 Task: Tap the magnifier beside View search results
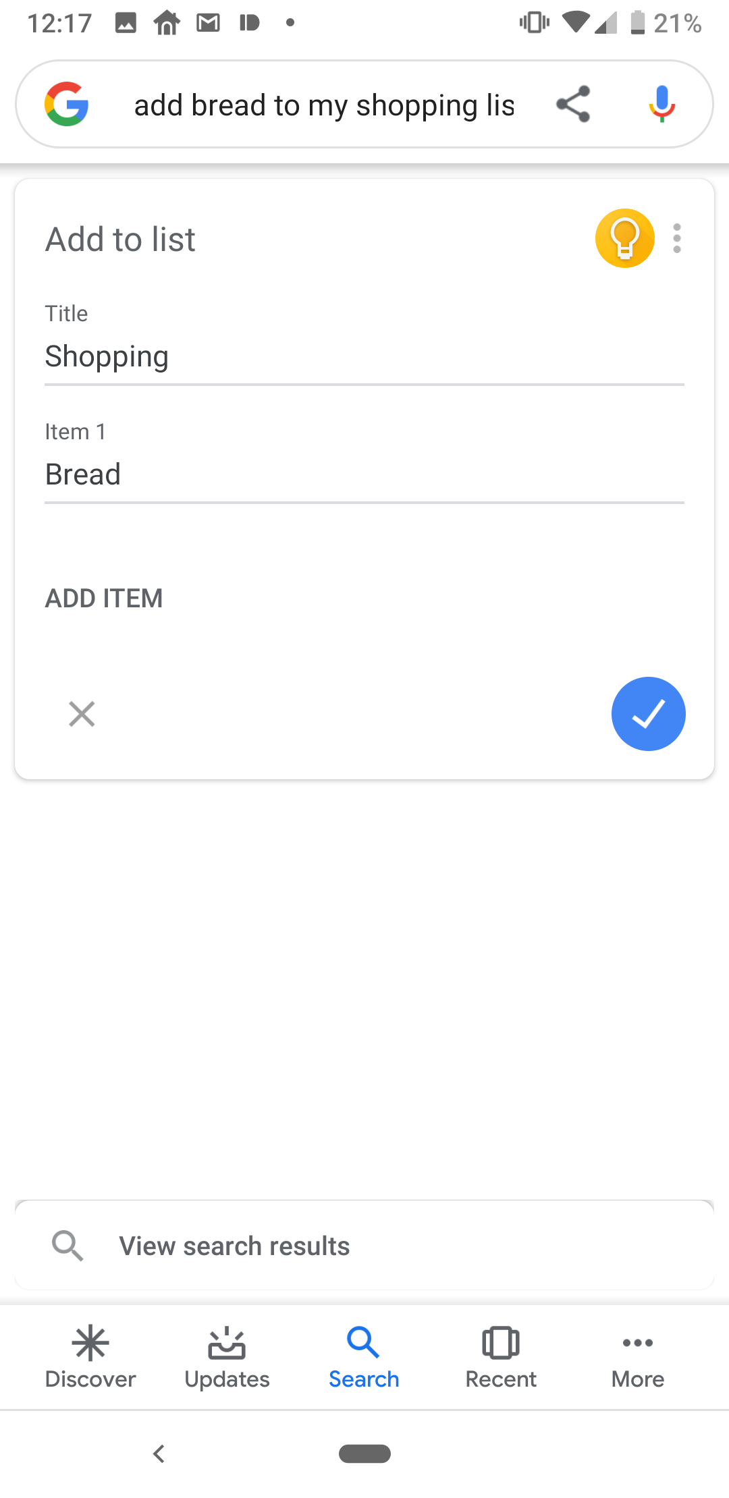click(67, 1246)
